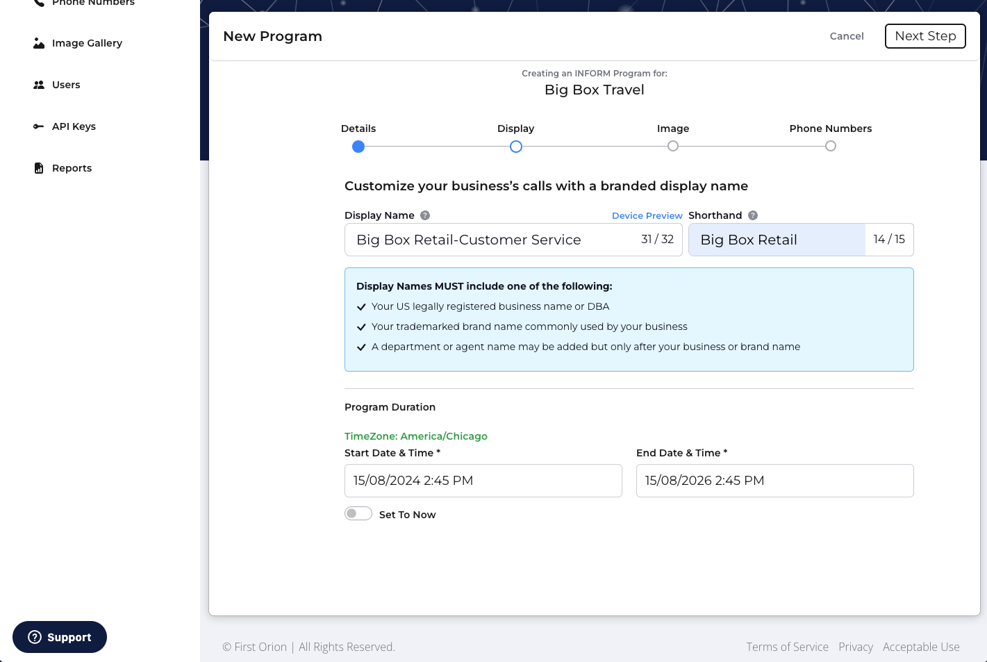Screen dimensions: 987x662
Task: Select the Phone Numbers step circle
Action: pyautogui.click(x=831, y=146)
